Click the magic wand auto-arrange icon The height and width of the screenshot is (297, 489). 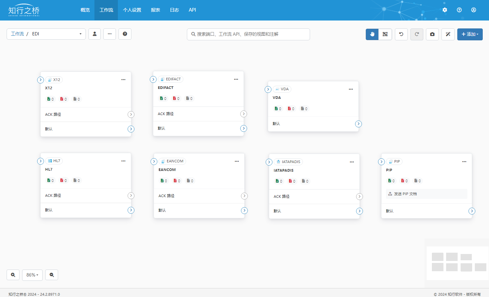tap(448, 34)
